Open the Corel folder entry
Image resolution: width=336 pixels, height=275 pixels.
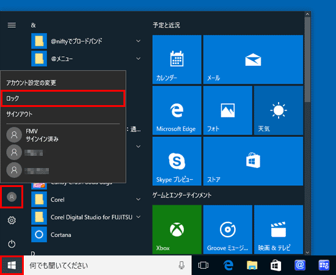pos(86,199)
